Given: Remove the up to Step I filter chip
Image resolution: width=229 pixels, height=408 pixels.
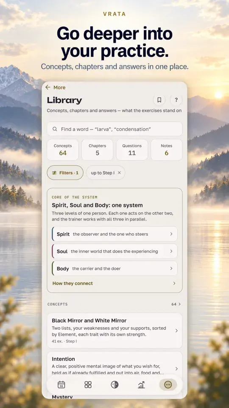Looking at the screenshot, I should pyautogui.click(x=119, y=173).
